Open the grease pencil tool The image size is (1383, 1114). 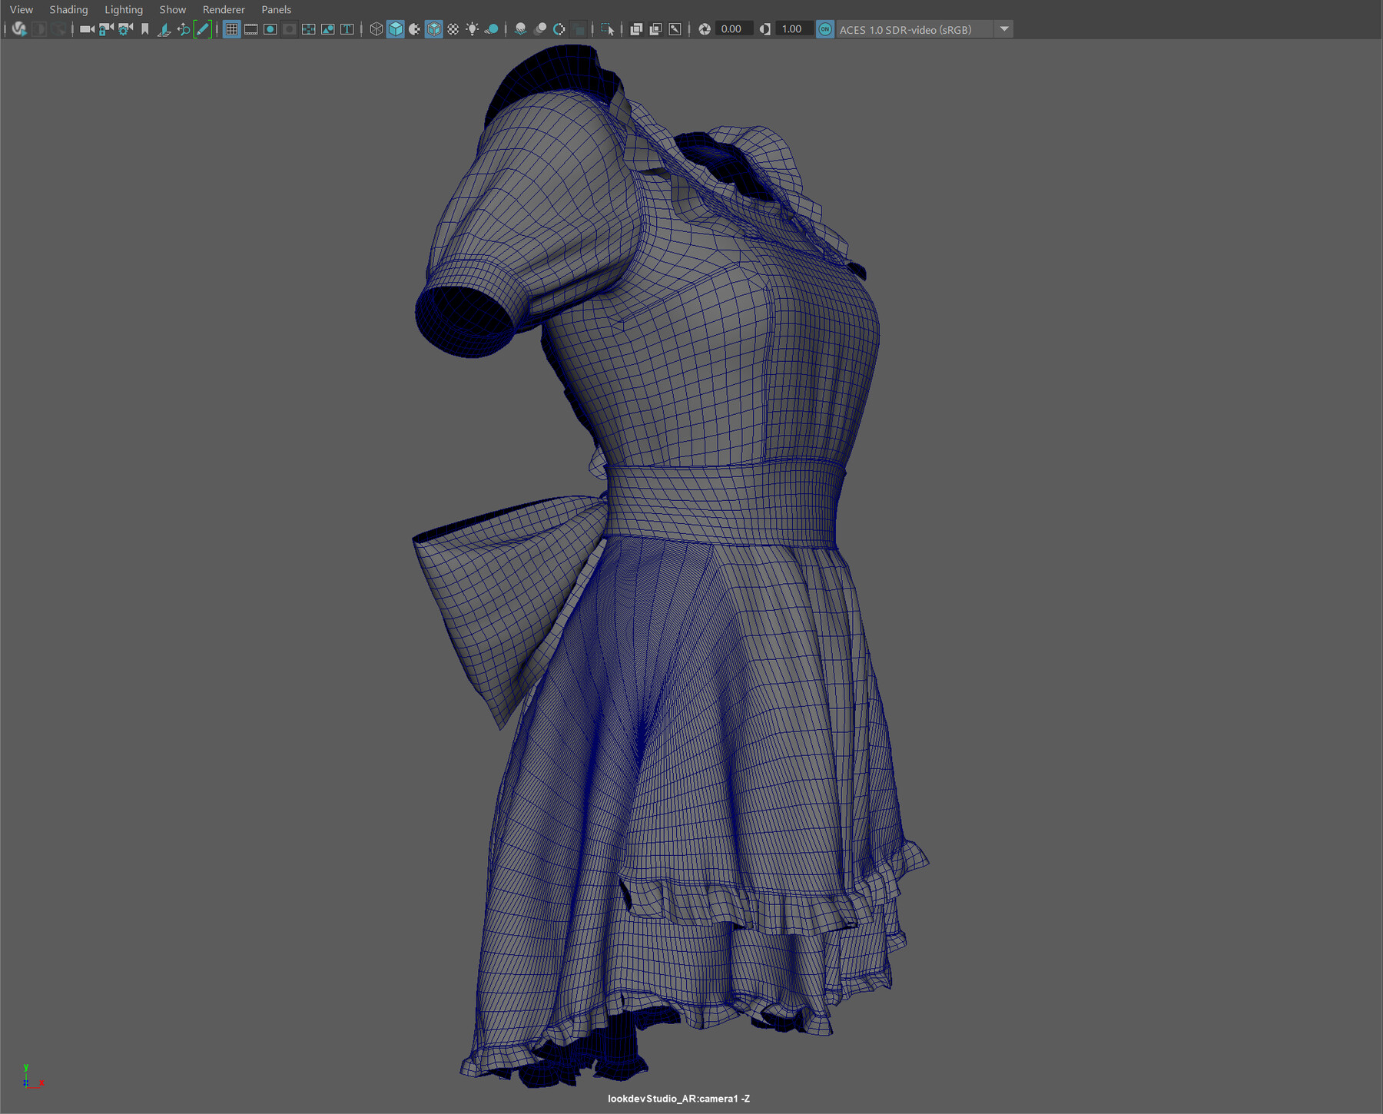pyautogui.click(x=203, y=29)
